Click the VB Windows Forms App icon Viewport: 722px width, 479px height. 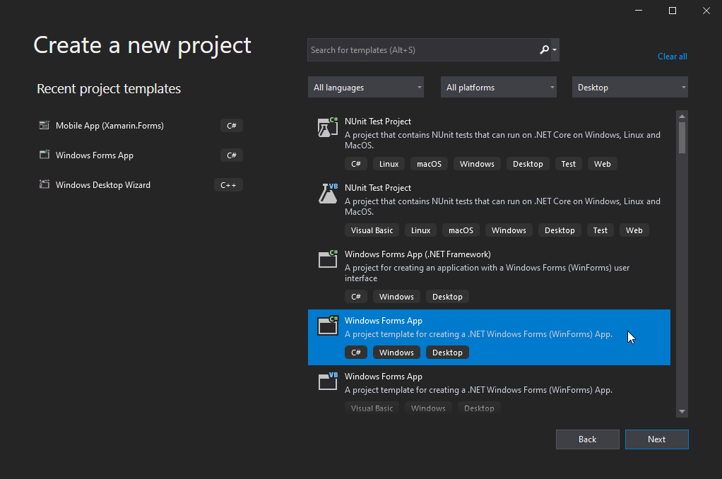click(x=328, y=382)
